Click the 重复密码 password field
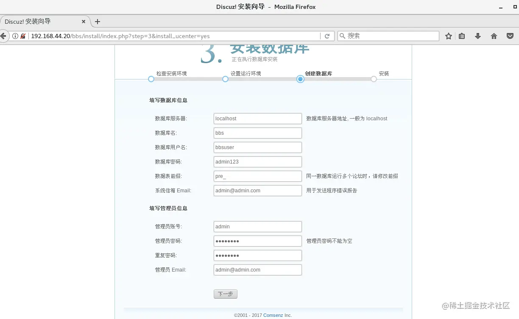 258,255
